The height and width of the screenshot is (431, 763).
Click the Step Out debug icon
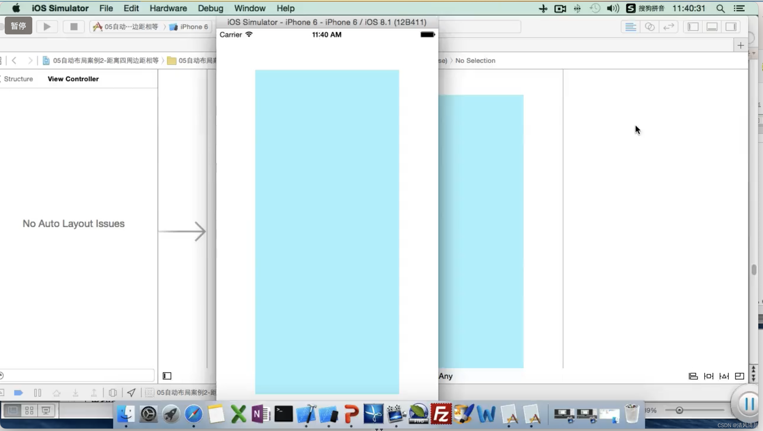point(94,393)
